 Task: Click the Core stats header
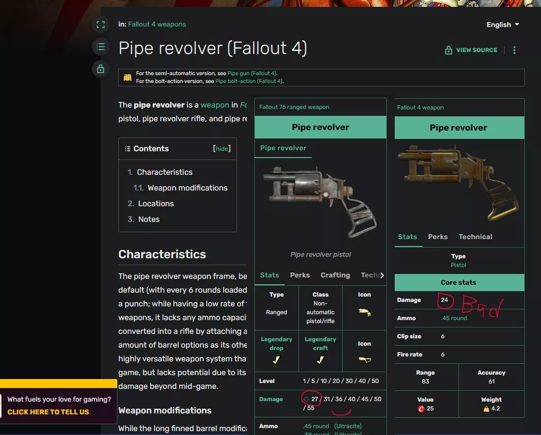pyautogui.click(x=459, y=282)
